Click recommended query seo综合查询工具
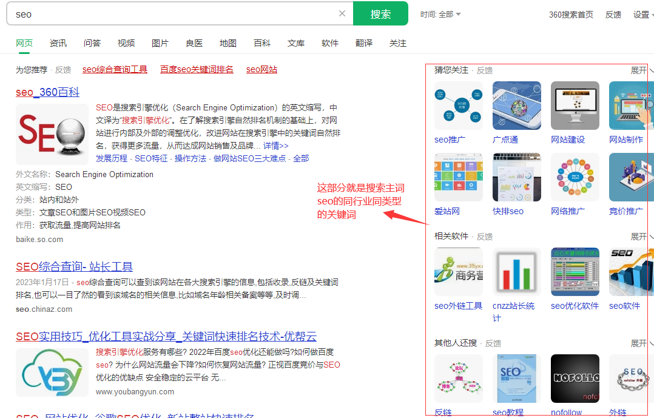Screen dimensions: 654x418 [x=115, y=69]
